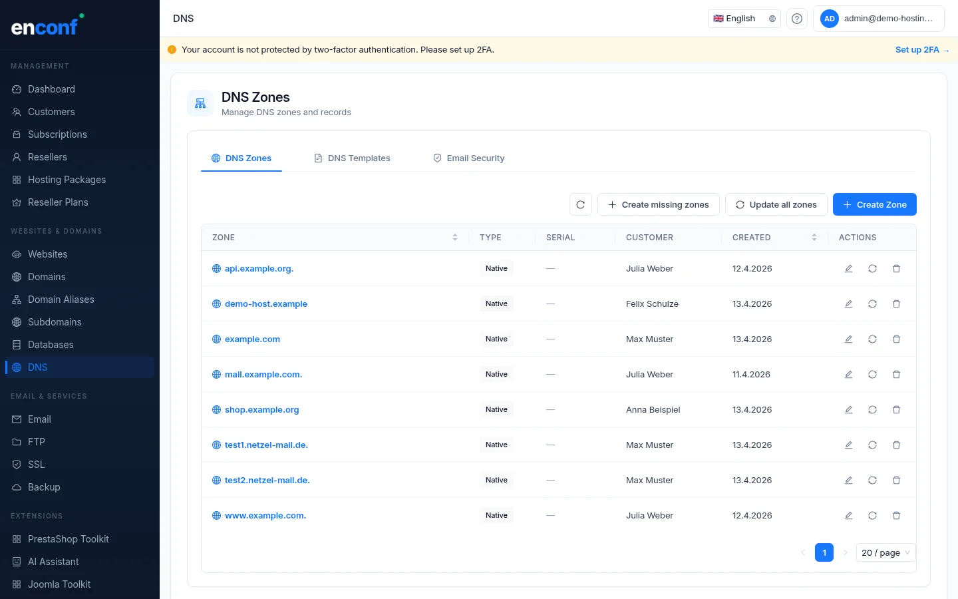Select the Websites sidebar icon
Image resolution: width=958 pixels, height=599 pixels.
[16, 254]
